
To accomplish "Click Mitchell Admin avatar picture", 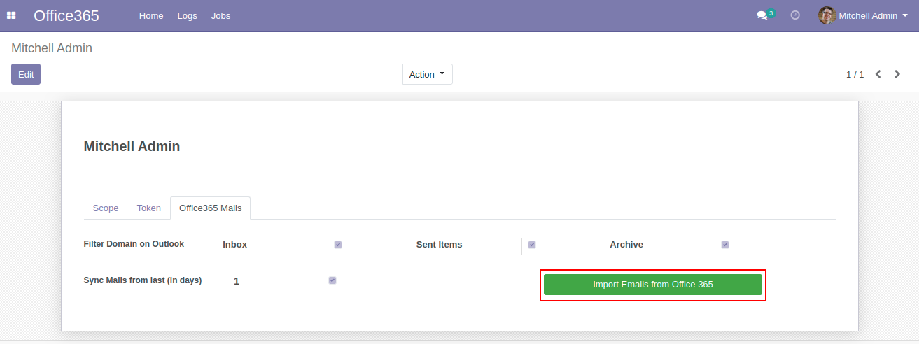I will click(x=827, y=15).
